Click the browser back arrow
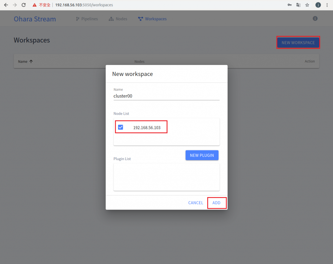333x264 pixels. [x=6, y=5]
